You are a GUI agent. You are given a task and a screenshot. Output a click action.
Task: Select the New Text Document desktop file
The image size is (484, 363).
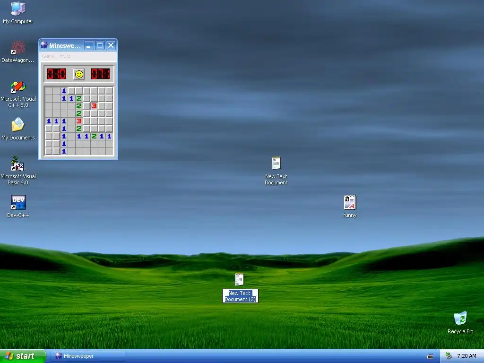[276, 170]
